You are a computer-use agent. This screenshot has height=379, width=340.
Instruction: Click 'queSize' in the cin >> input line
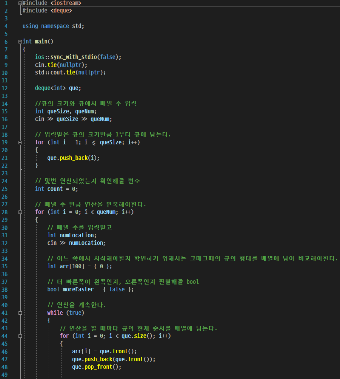click(x=67, y=119)
